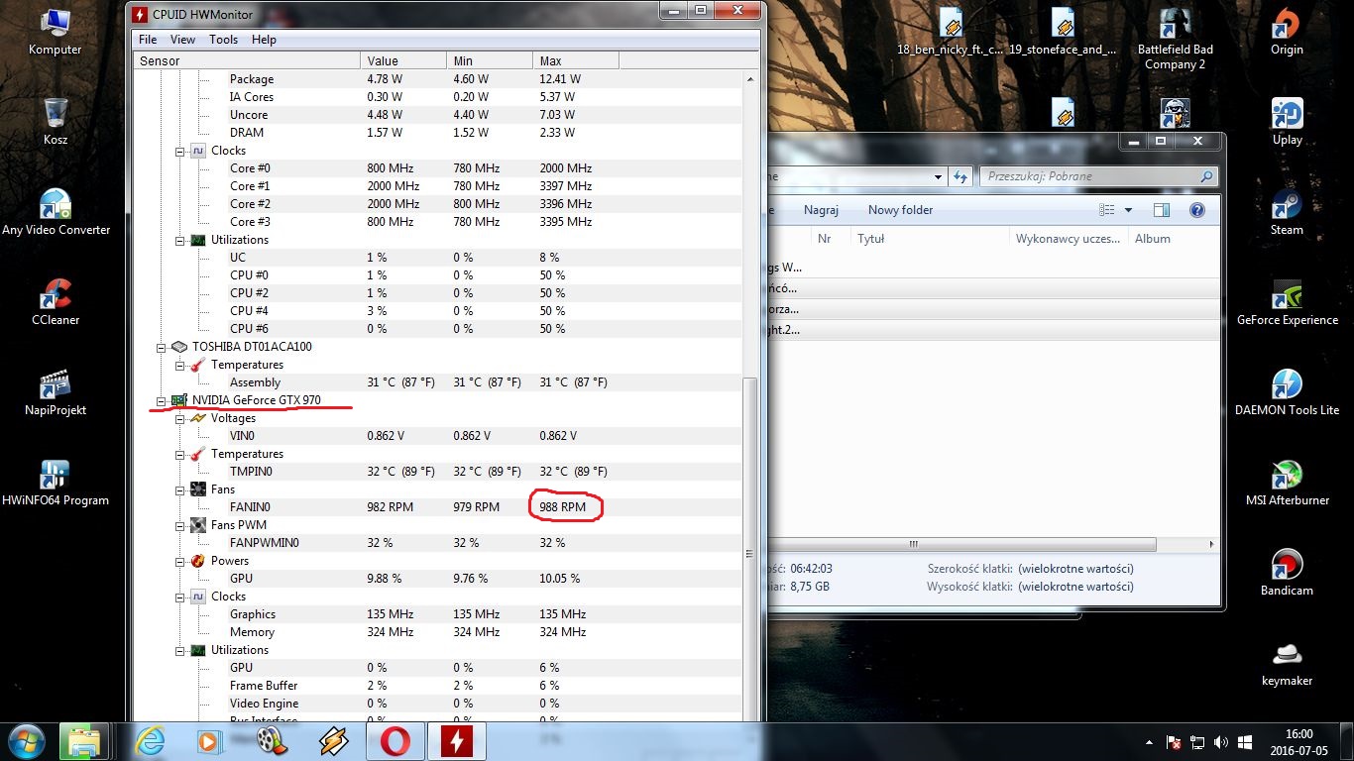This screenshot has height=761, width=1354.
Task: Open the taskbar clock showing 16:00
Action: click(x=1298, y=742)
